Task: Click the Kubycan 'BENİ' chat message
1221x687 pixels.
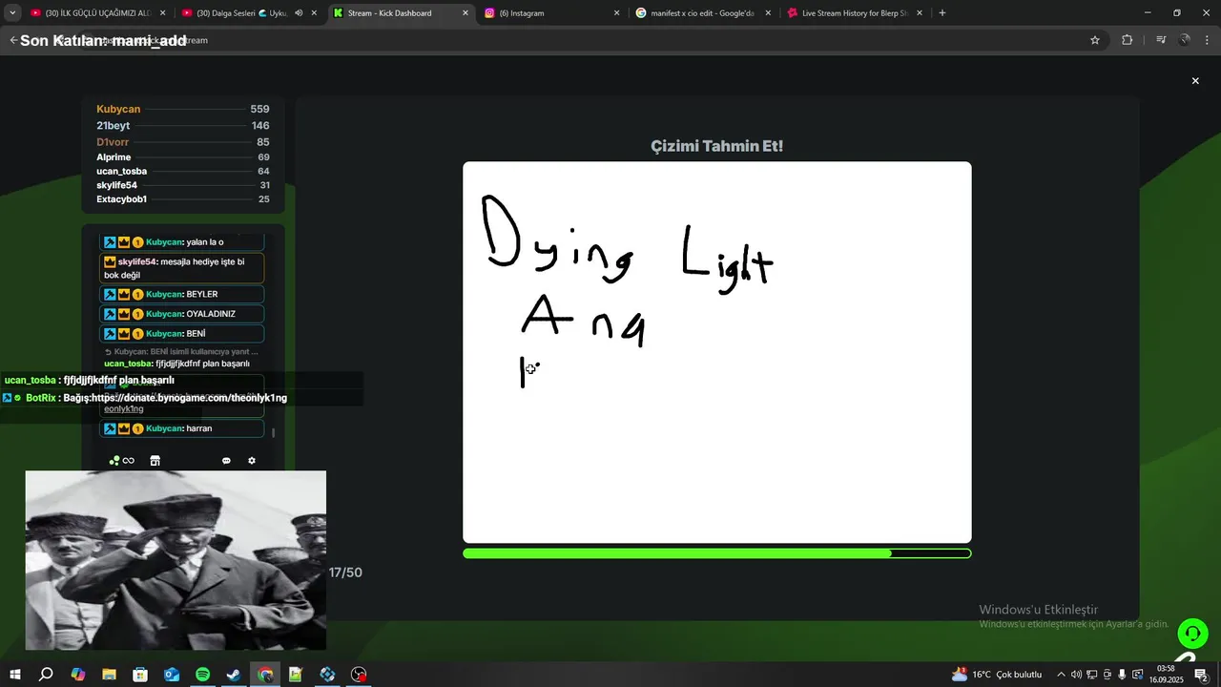Action: point(182,334)
